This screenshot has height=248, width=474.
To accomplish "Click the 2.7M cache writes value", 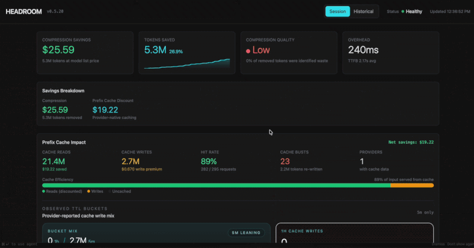I will (x=130, y=162).
